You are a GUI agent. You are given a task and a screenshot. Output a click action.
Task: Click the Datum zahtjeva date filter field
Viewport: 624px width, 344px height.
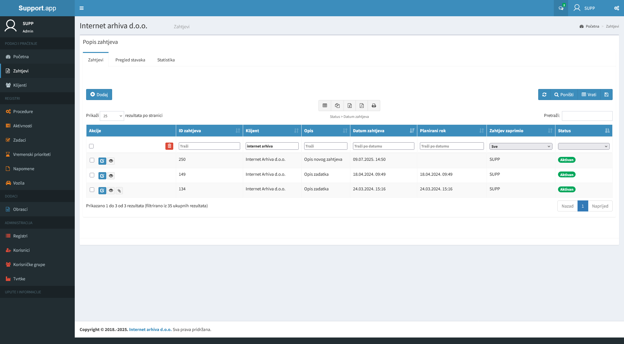(383, 146)
